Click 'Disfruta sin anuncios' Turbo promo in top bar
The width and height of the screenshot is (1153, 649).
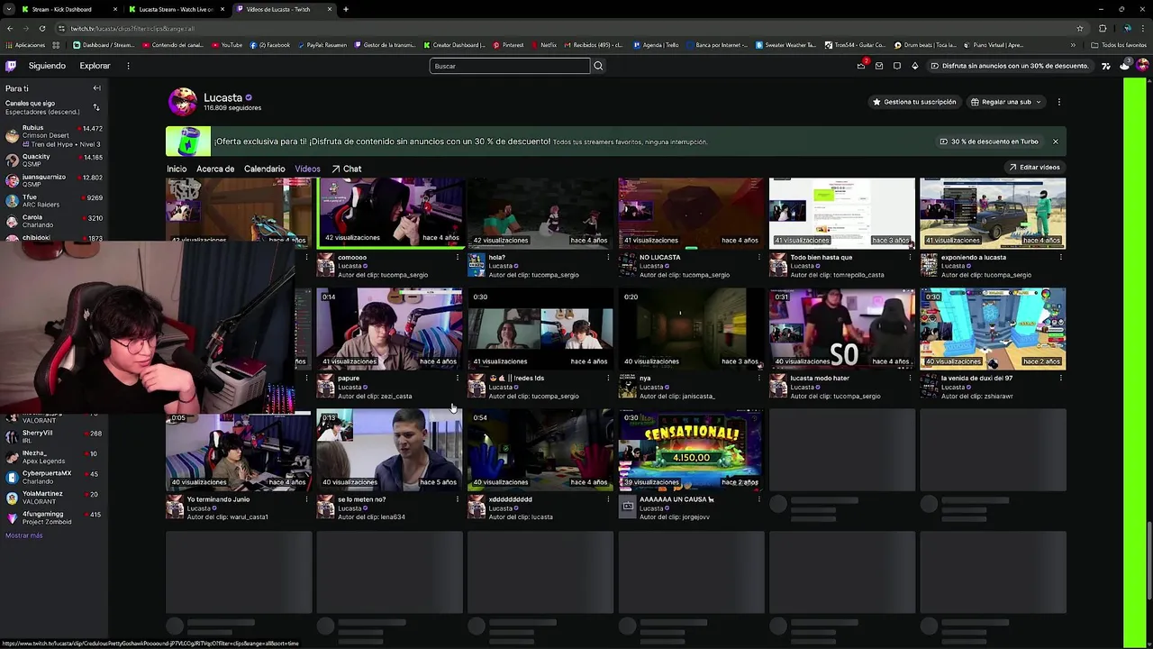pyautogui.click(x=1009, y=66)
